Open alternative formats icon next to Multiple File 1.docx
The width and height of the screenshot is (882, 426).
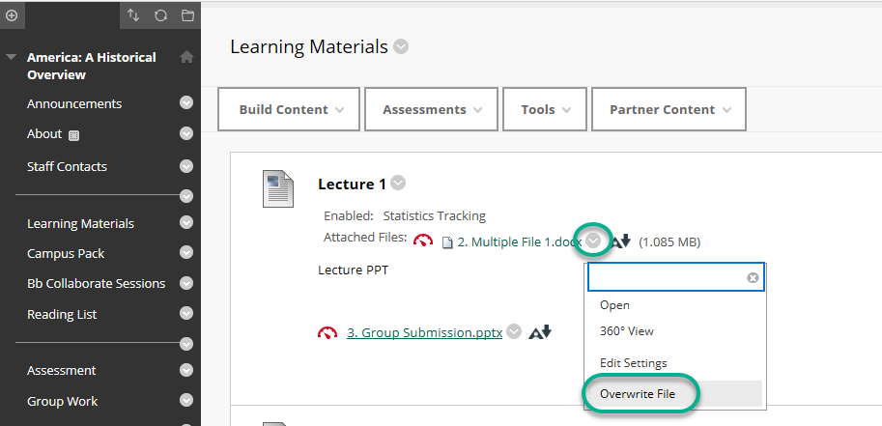coord(621,241)
